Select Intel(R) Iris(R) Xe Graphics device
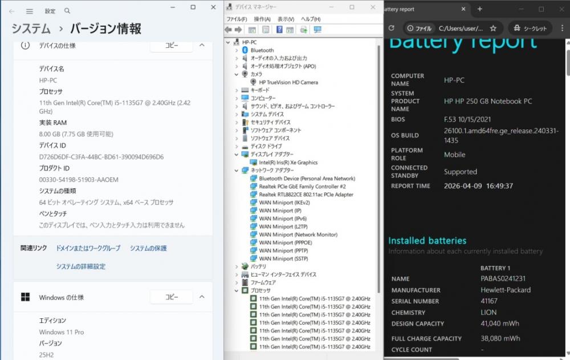570x360 pixels. tap(288, 163)
